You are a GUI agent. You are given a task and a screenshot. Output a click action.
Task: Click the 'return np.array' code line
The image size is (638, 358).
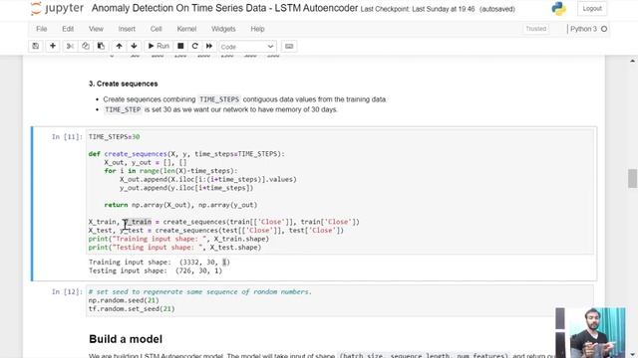pos(180,205)
